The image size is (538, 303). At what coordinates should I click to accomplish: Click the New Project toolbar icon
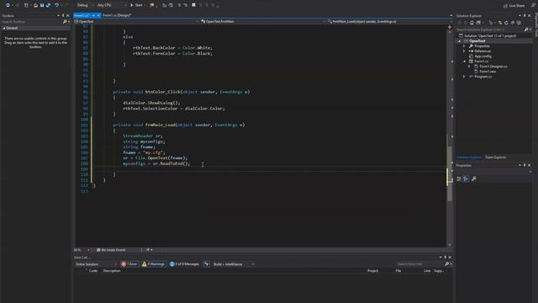[x=26, y=5]
